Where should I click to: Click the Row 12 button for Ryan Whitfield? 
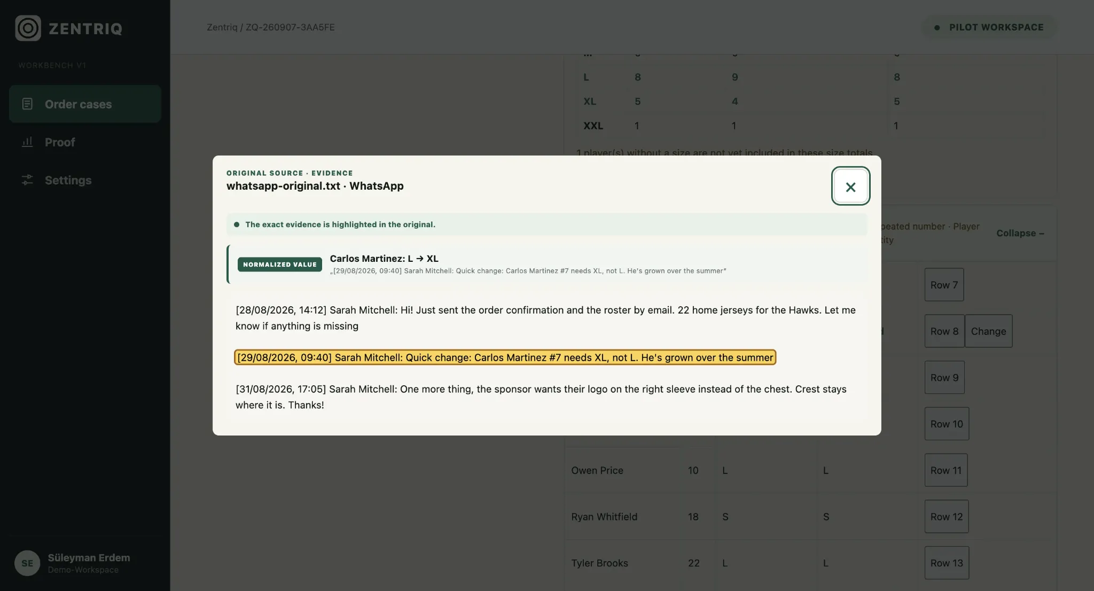tap(947, 516)
